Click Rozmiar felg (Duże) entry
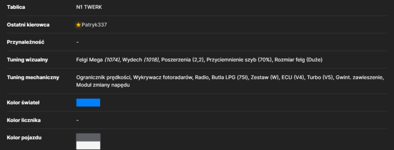 pos(299,60)
